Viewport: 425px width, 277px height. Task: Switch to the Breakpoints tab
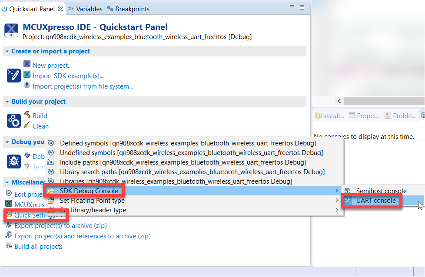click(128, 9)
